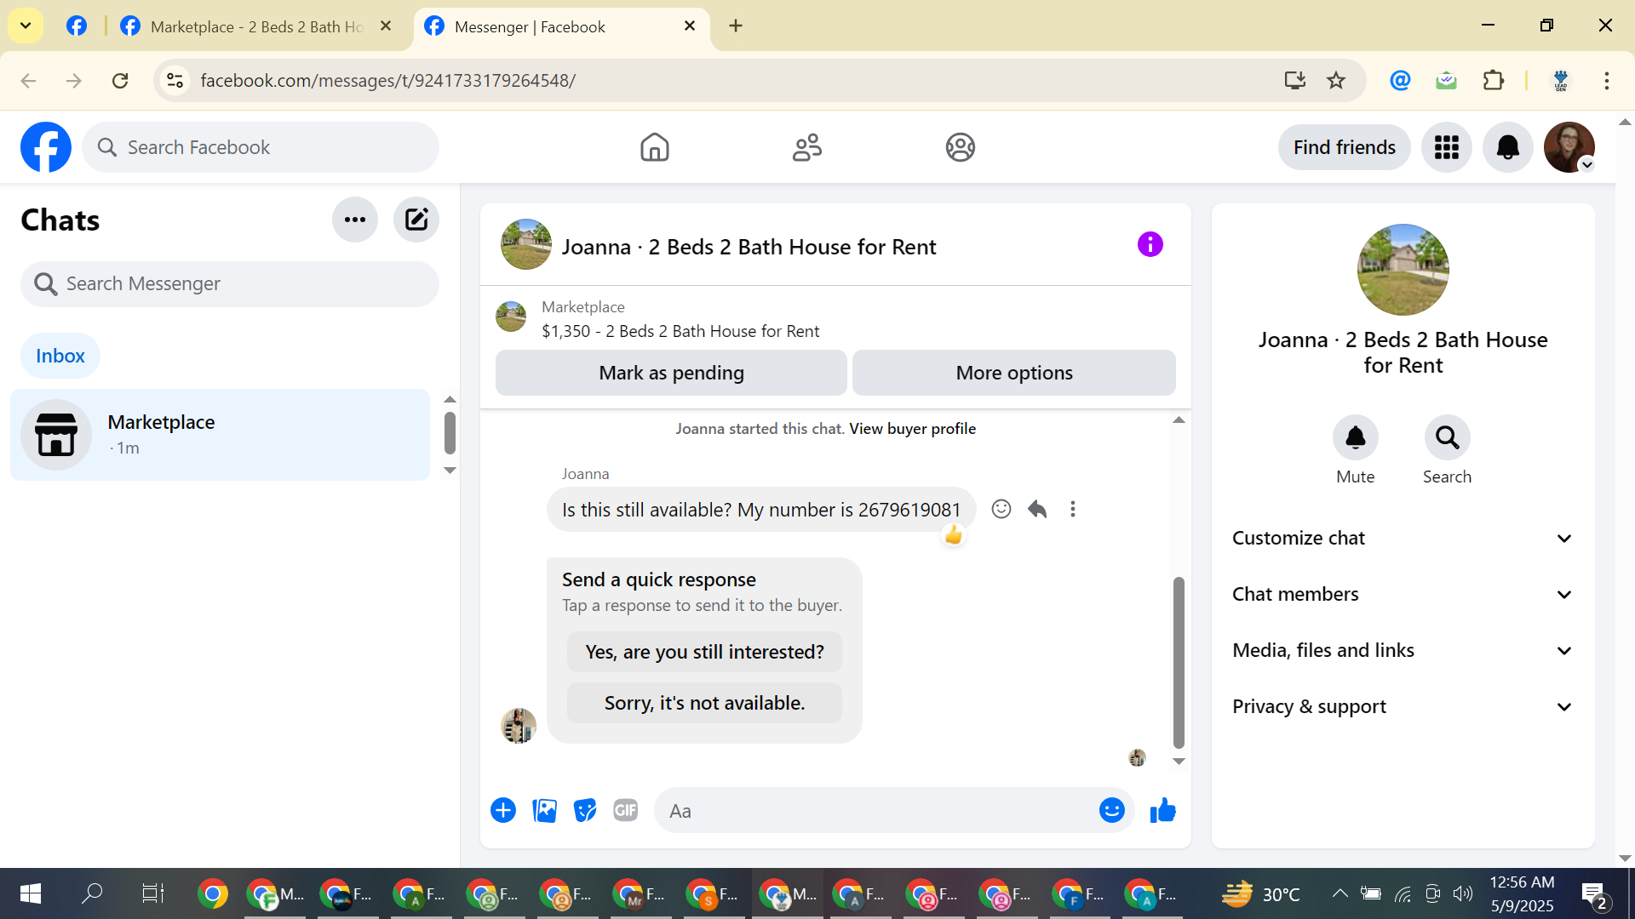The height and width of the screenshot is (919, 1635).
Task: Switch to the Marketplace browser tab
Action: pos(257,26)
